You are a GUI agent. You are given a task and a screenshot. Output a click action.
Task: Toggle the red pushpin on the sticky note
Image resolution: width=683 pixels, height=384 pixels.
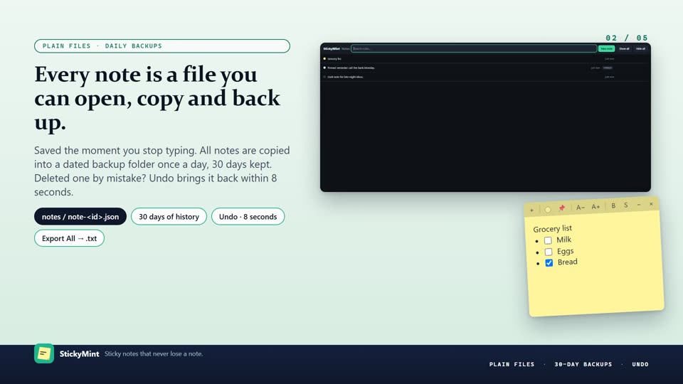click(562, 208)
